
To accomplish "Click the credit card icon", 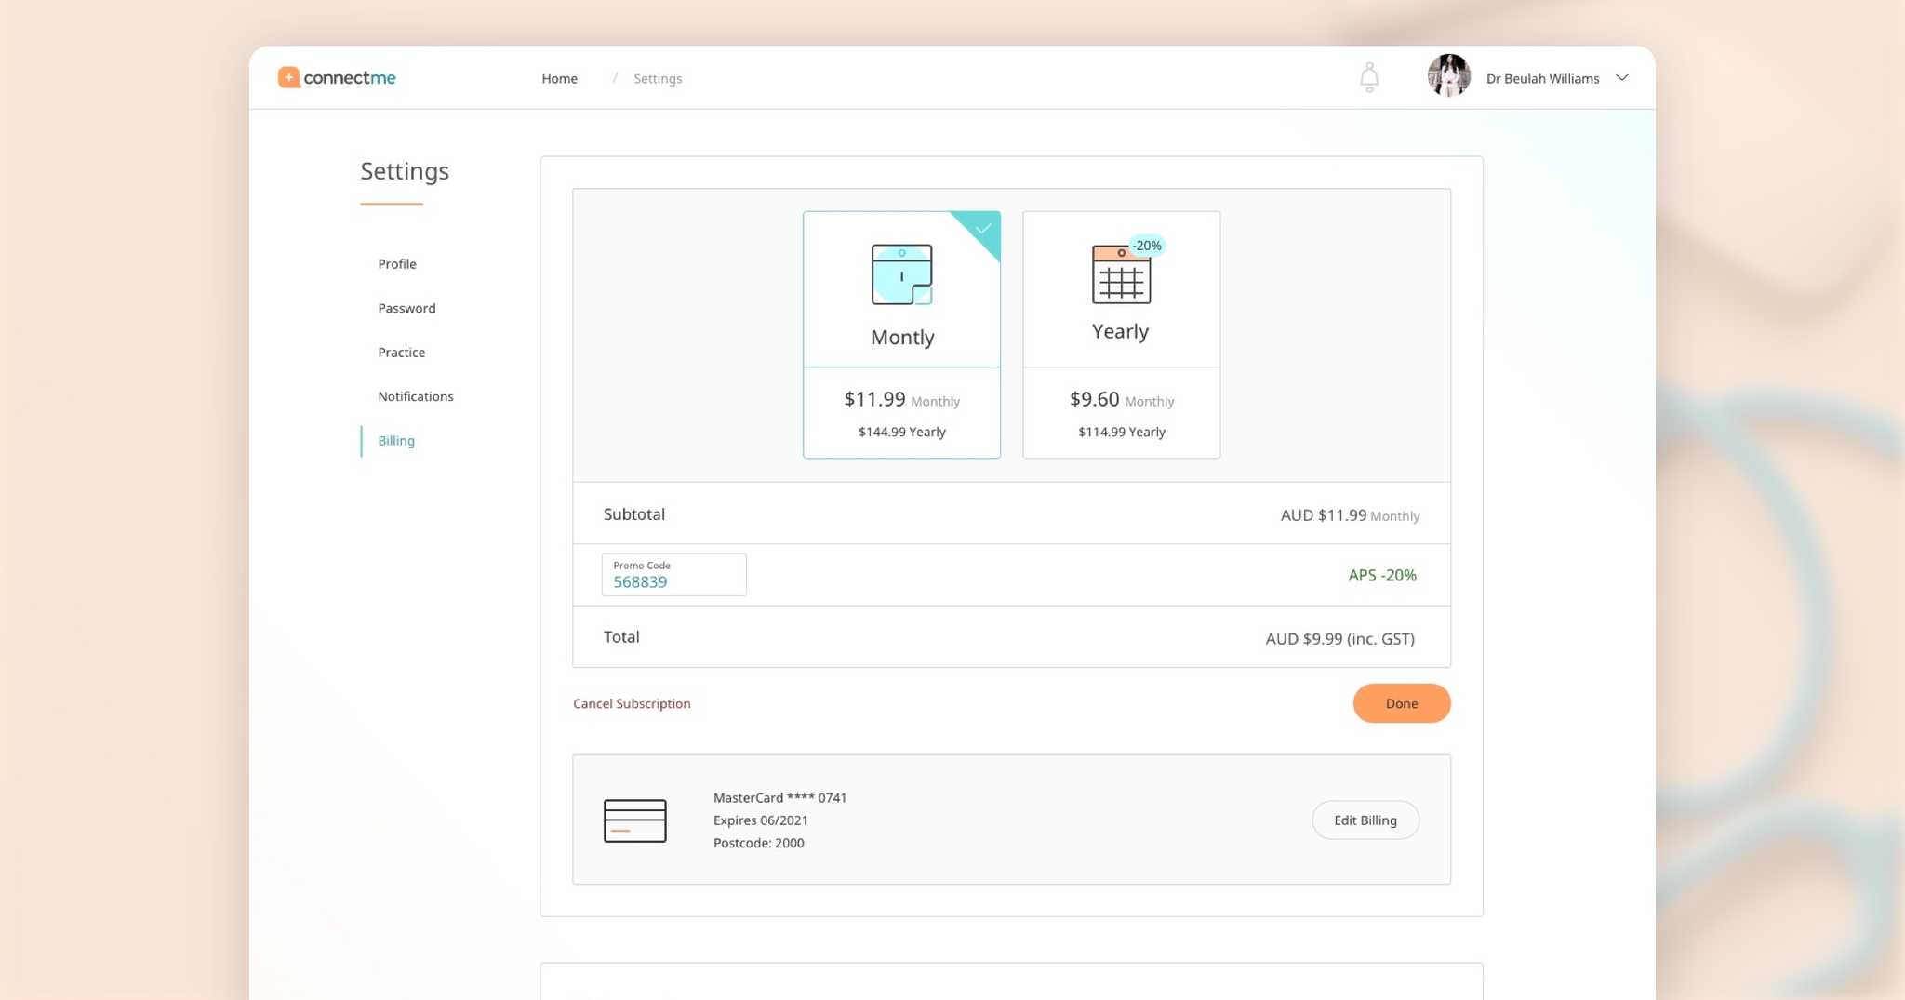I will click(x=635, y=820).
